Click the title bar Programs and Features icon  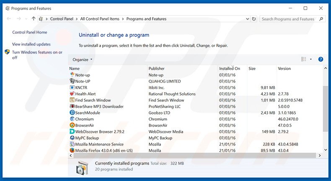pyautogui.click(x=8, y=8)
